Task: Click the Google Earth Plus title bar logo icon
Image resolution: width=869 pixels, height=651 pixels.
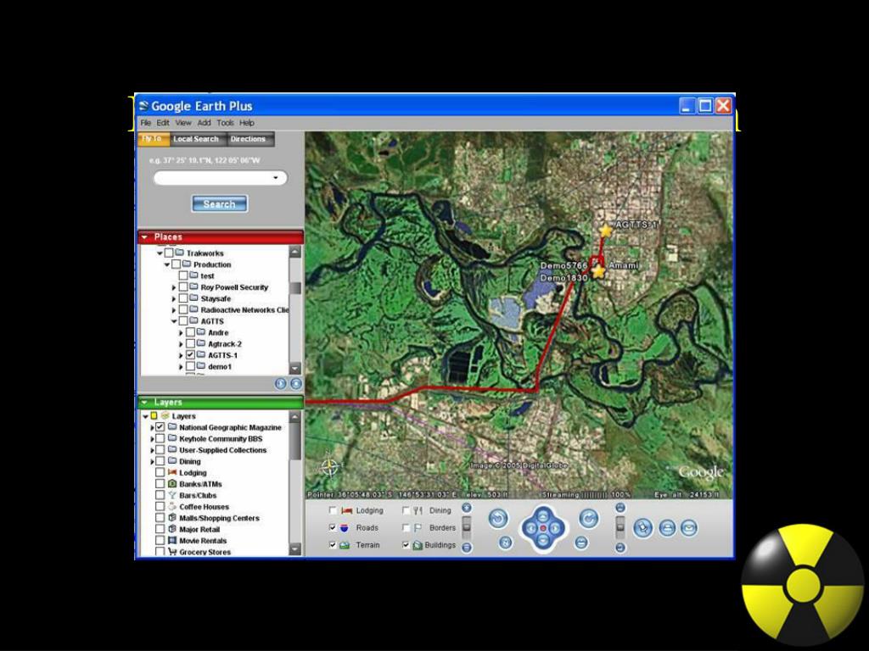Action: (x=144, y=106)
